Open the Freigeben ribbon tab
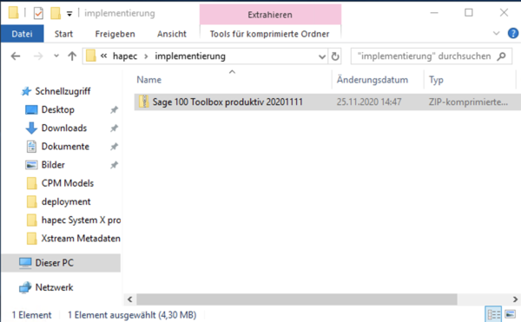The width and height of the screenshot is (521, 322). [115, 34]
